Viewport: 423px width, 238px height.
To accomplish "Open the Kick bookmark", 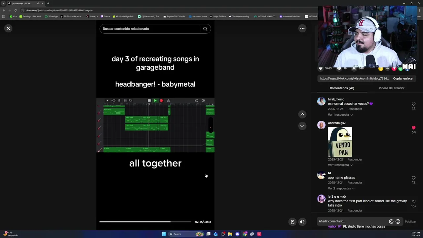I will coord(13,16).
